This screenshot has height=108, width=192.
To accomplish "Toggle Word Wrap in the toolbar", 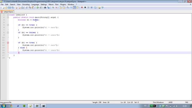I will [x=68, y=7].
